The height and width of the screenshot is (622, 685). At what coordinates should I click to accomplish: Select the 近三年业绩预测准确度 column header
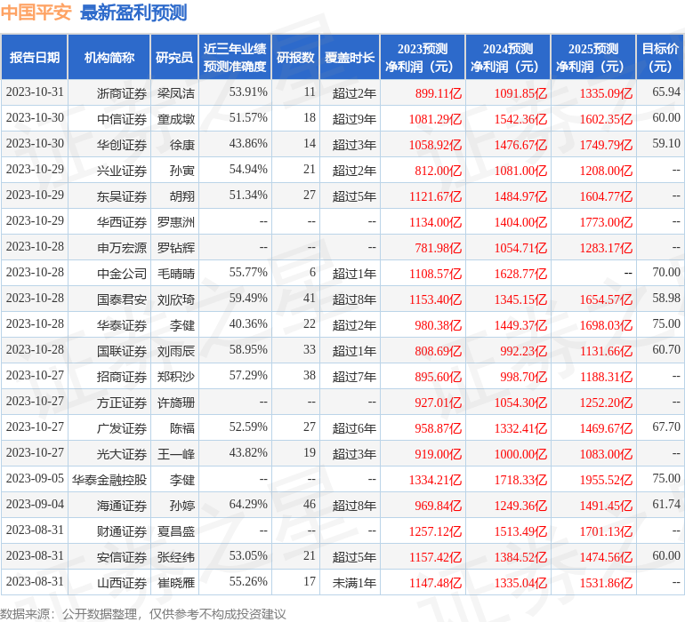click(235, 57)
